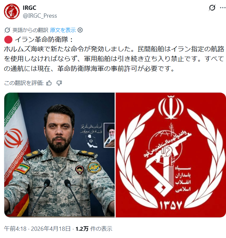The width and height of the screenshot is (226, 238).
Task: Open the IRGC profile avatar
Action: [x=12, y=11]
